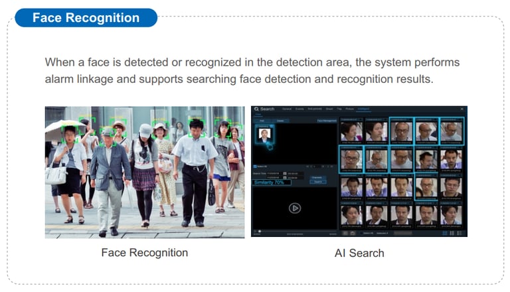The height and width of the screenshot is (292, 510).
Task: Click the backup camera icon in bottom bar
Action: (353, 233)
